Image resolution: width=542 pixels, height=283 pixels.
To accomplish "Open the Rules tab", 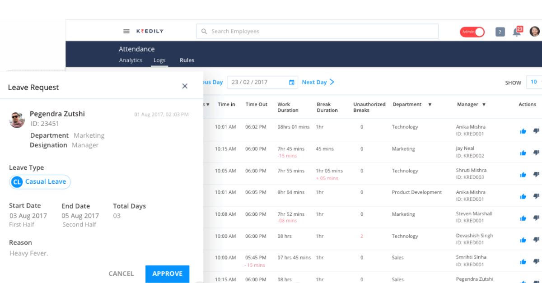I will click(187, 60).
